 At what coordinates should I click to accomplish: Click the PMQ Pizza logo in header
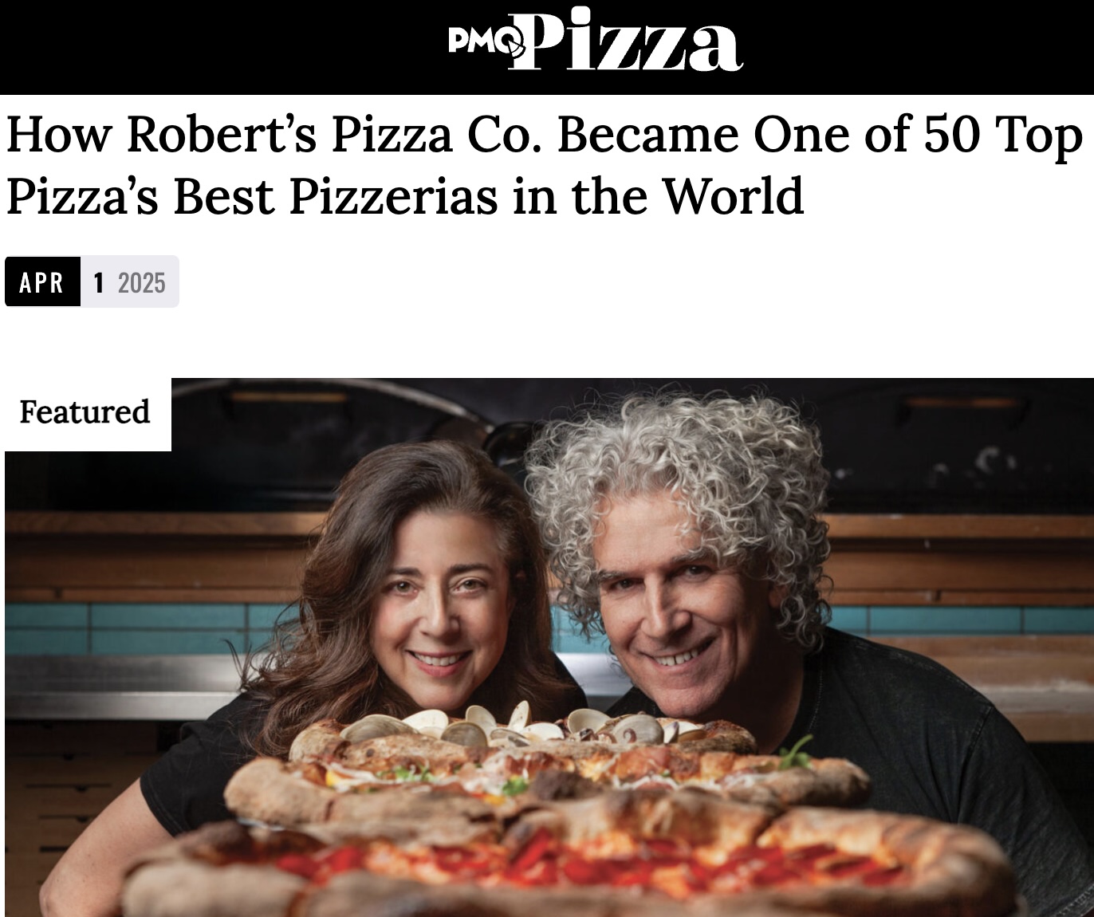[596, 40]
